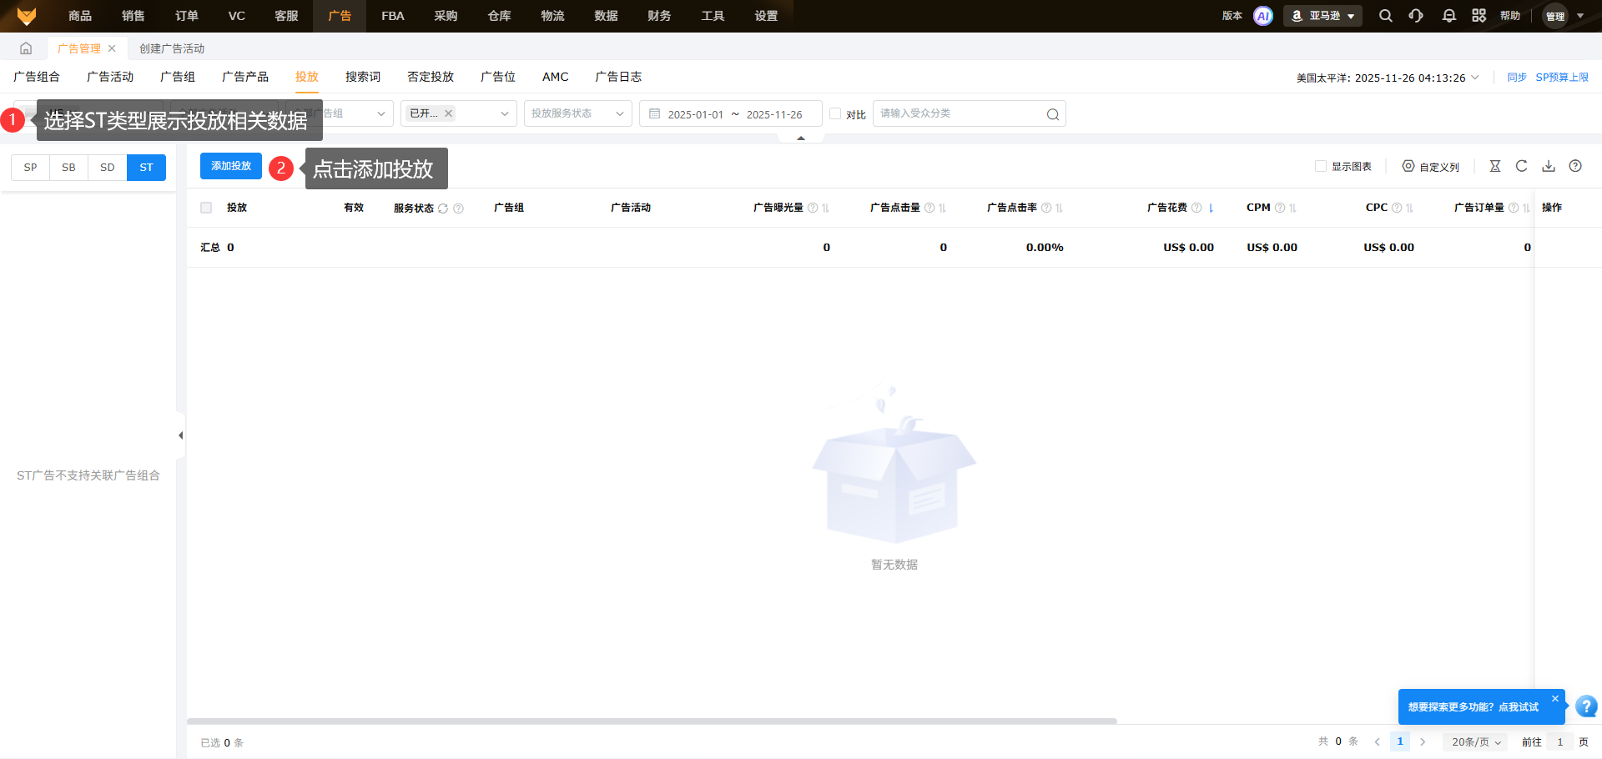
Task: Refresh the table with the reload icon
Action: click(x=1522, y=166)
